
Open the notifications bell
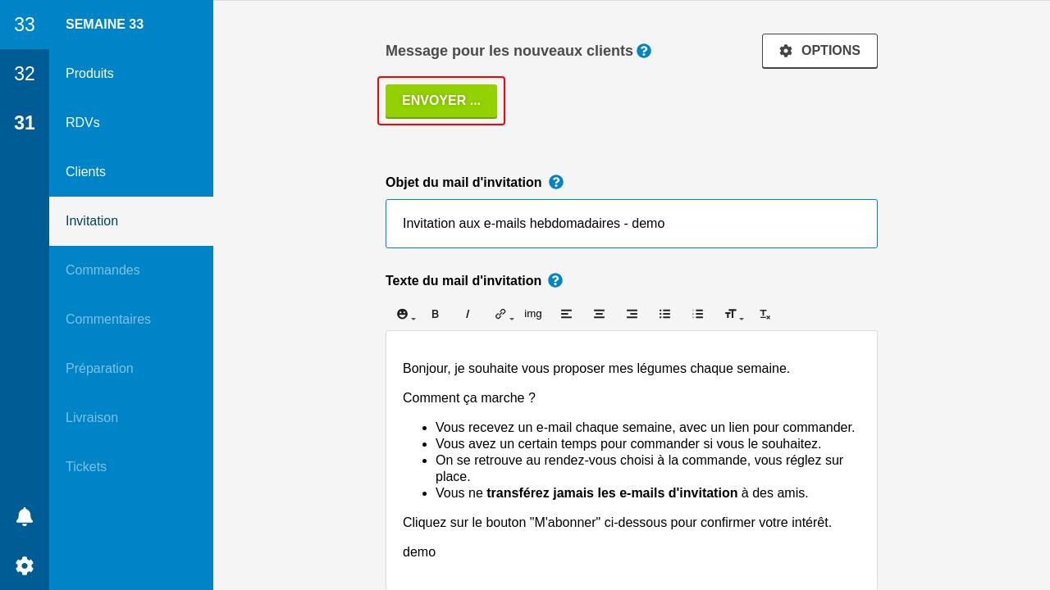pyautogui.click(x=25, y=516)
